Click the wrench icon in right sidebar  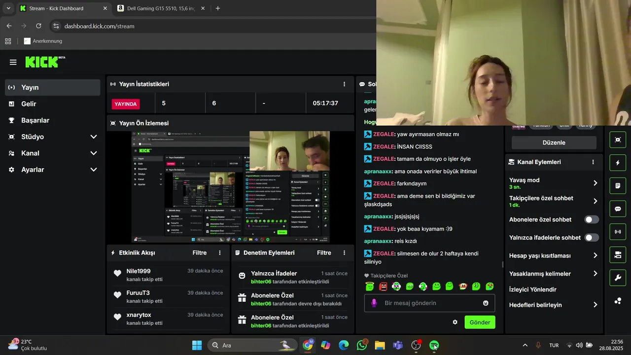tap(618, 278)
